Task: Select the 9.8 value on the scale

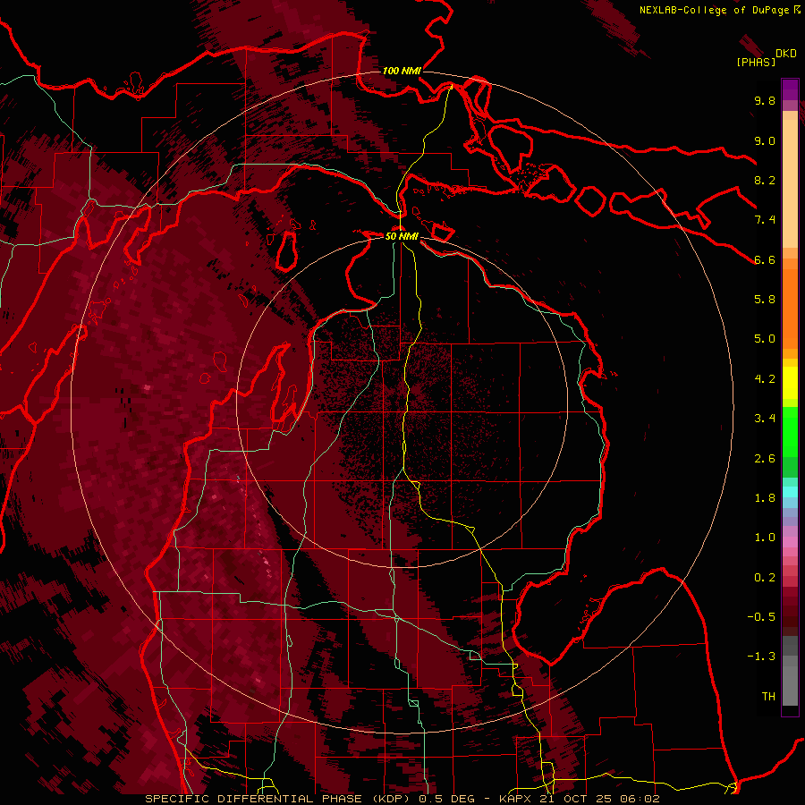Action: point(765,100)
